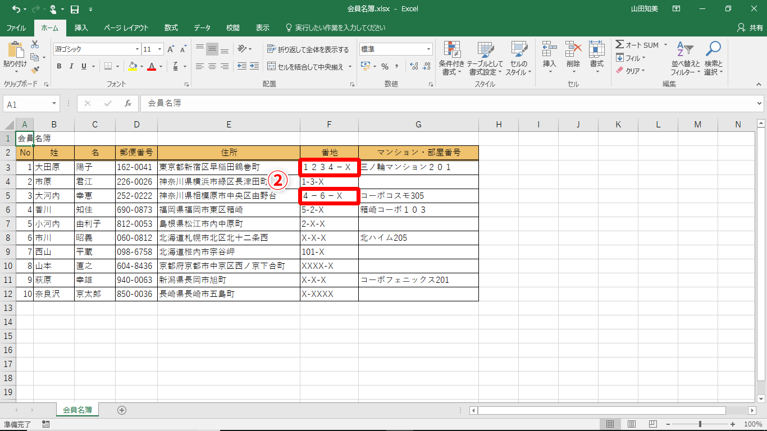
Task: Expand the number format 標準 dropdown
Action: pos(428,49)
